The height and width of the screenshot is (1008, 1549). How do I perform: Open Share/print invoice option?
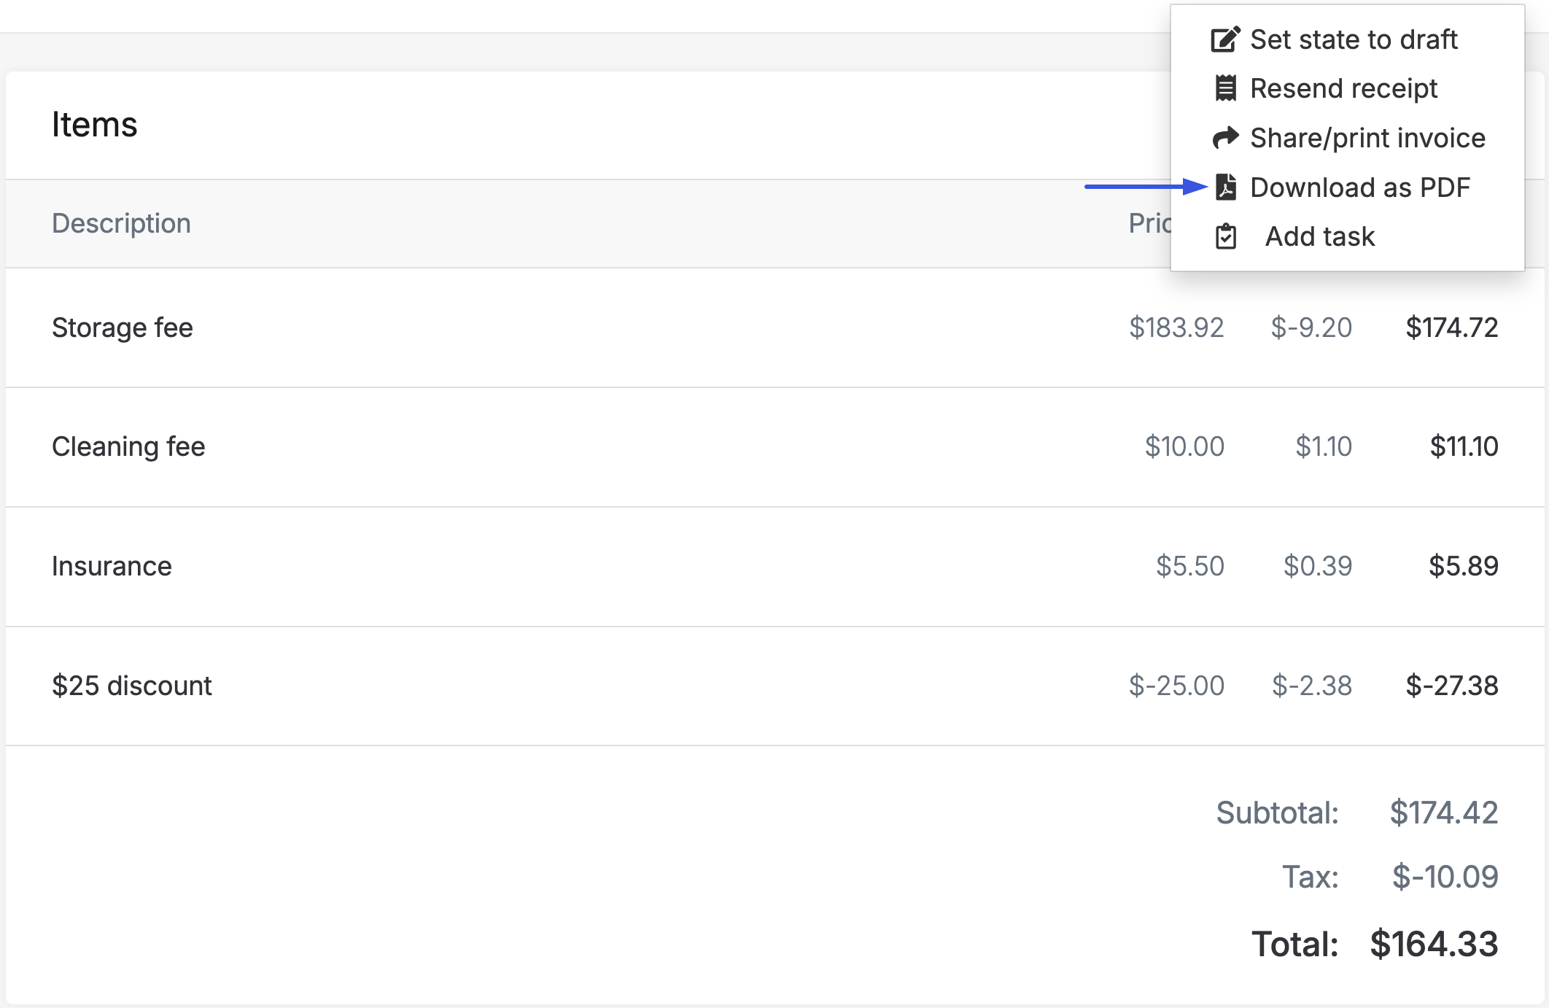coord(1348,138)
